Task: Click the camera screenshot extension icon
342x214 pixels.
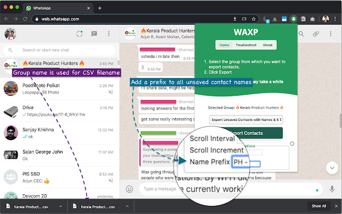Action: coord(312,19)
